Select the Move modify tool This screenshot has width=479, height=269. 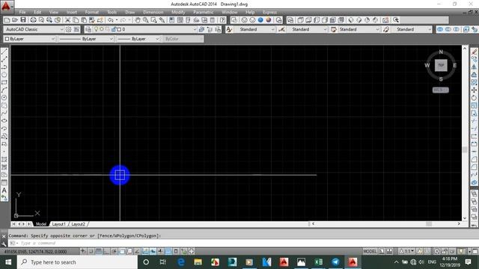pyautogui.click(x=474, y=90)
